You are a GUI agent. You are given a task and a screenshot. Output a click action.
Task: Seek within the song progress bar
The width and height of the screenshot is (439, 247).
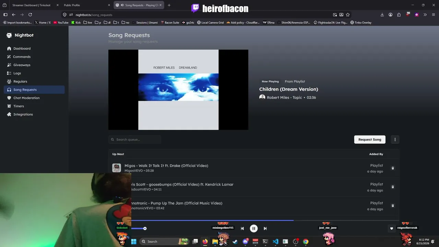click(x=265, y=220)
